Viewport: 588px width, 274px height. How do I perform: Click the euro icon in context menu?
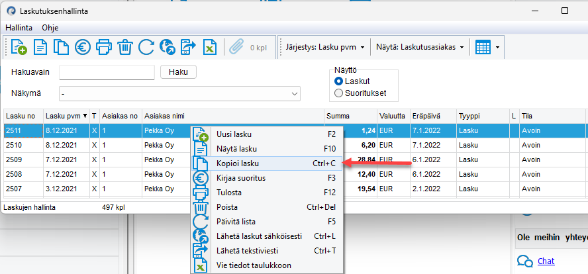click(x=201, y=179)
